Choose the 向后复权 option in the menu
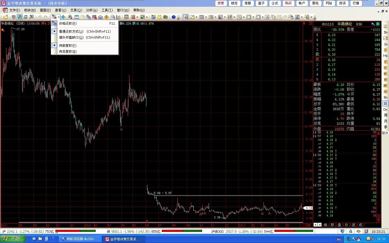 coord(68,51)
